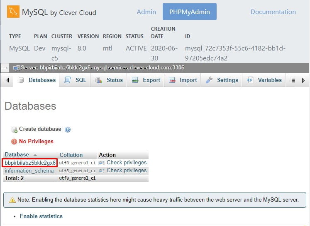Open the SQL tab
The image size is (310, 226).
click(x=76, y=80)
